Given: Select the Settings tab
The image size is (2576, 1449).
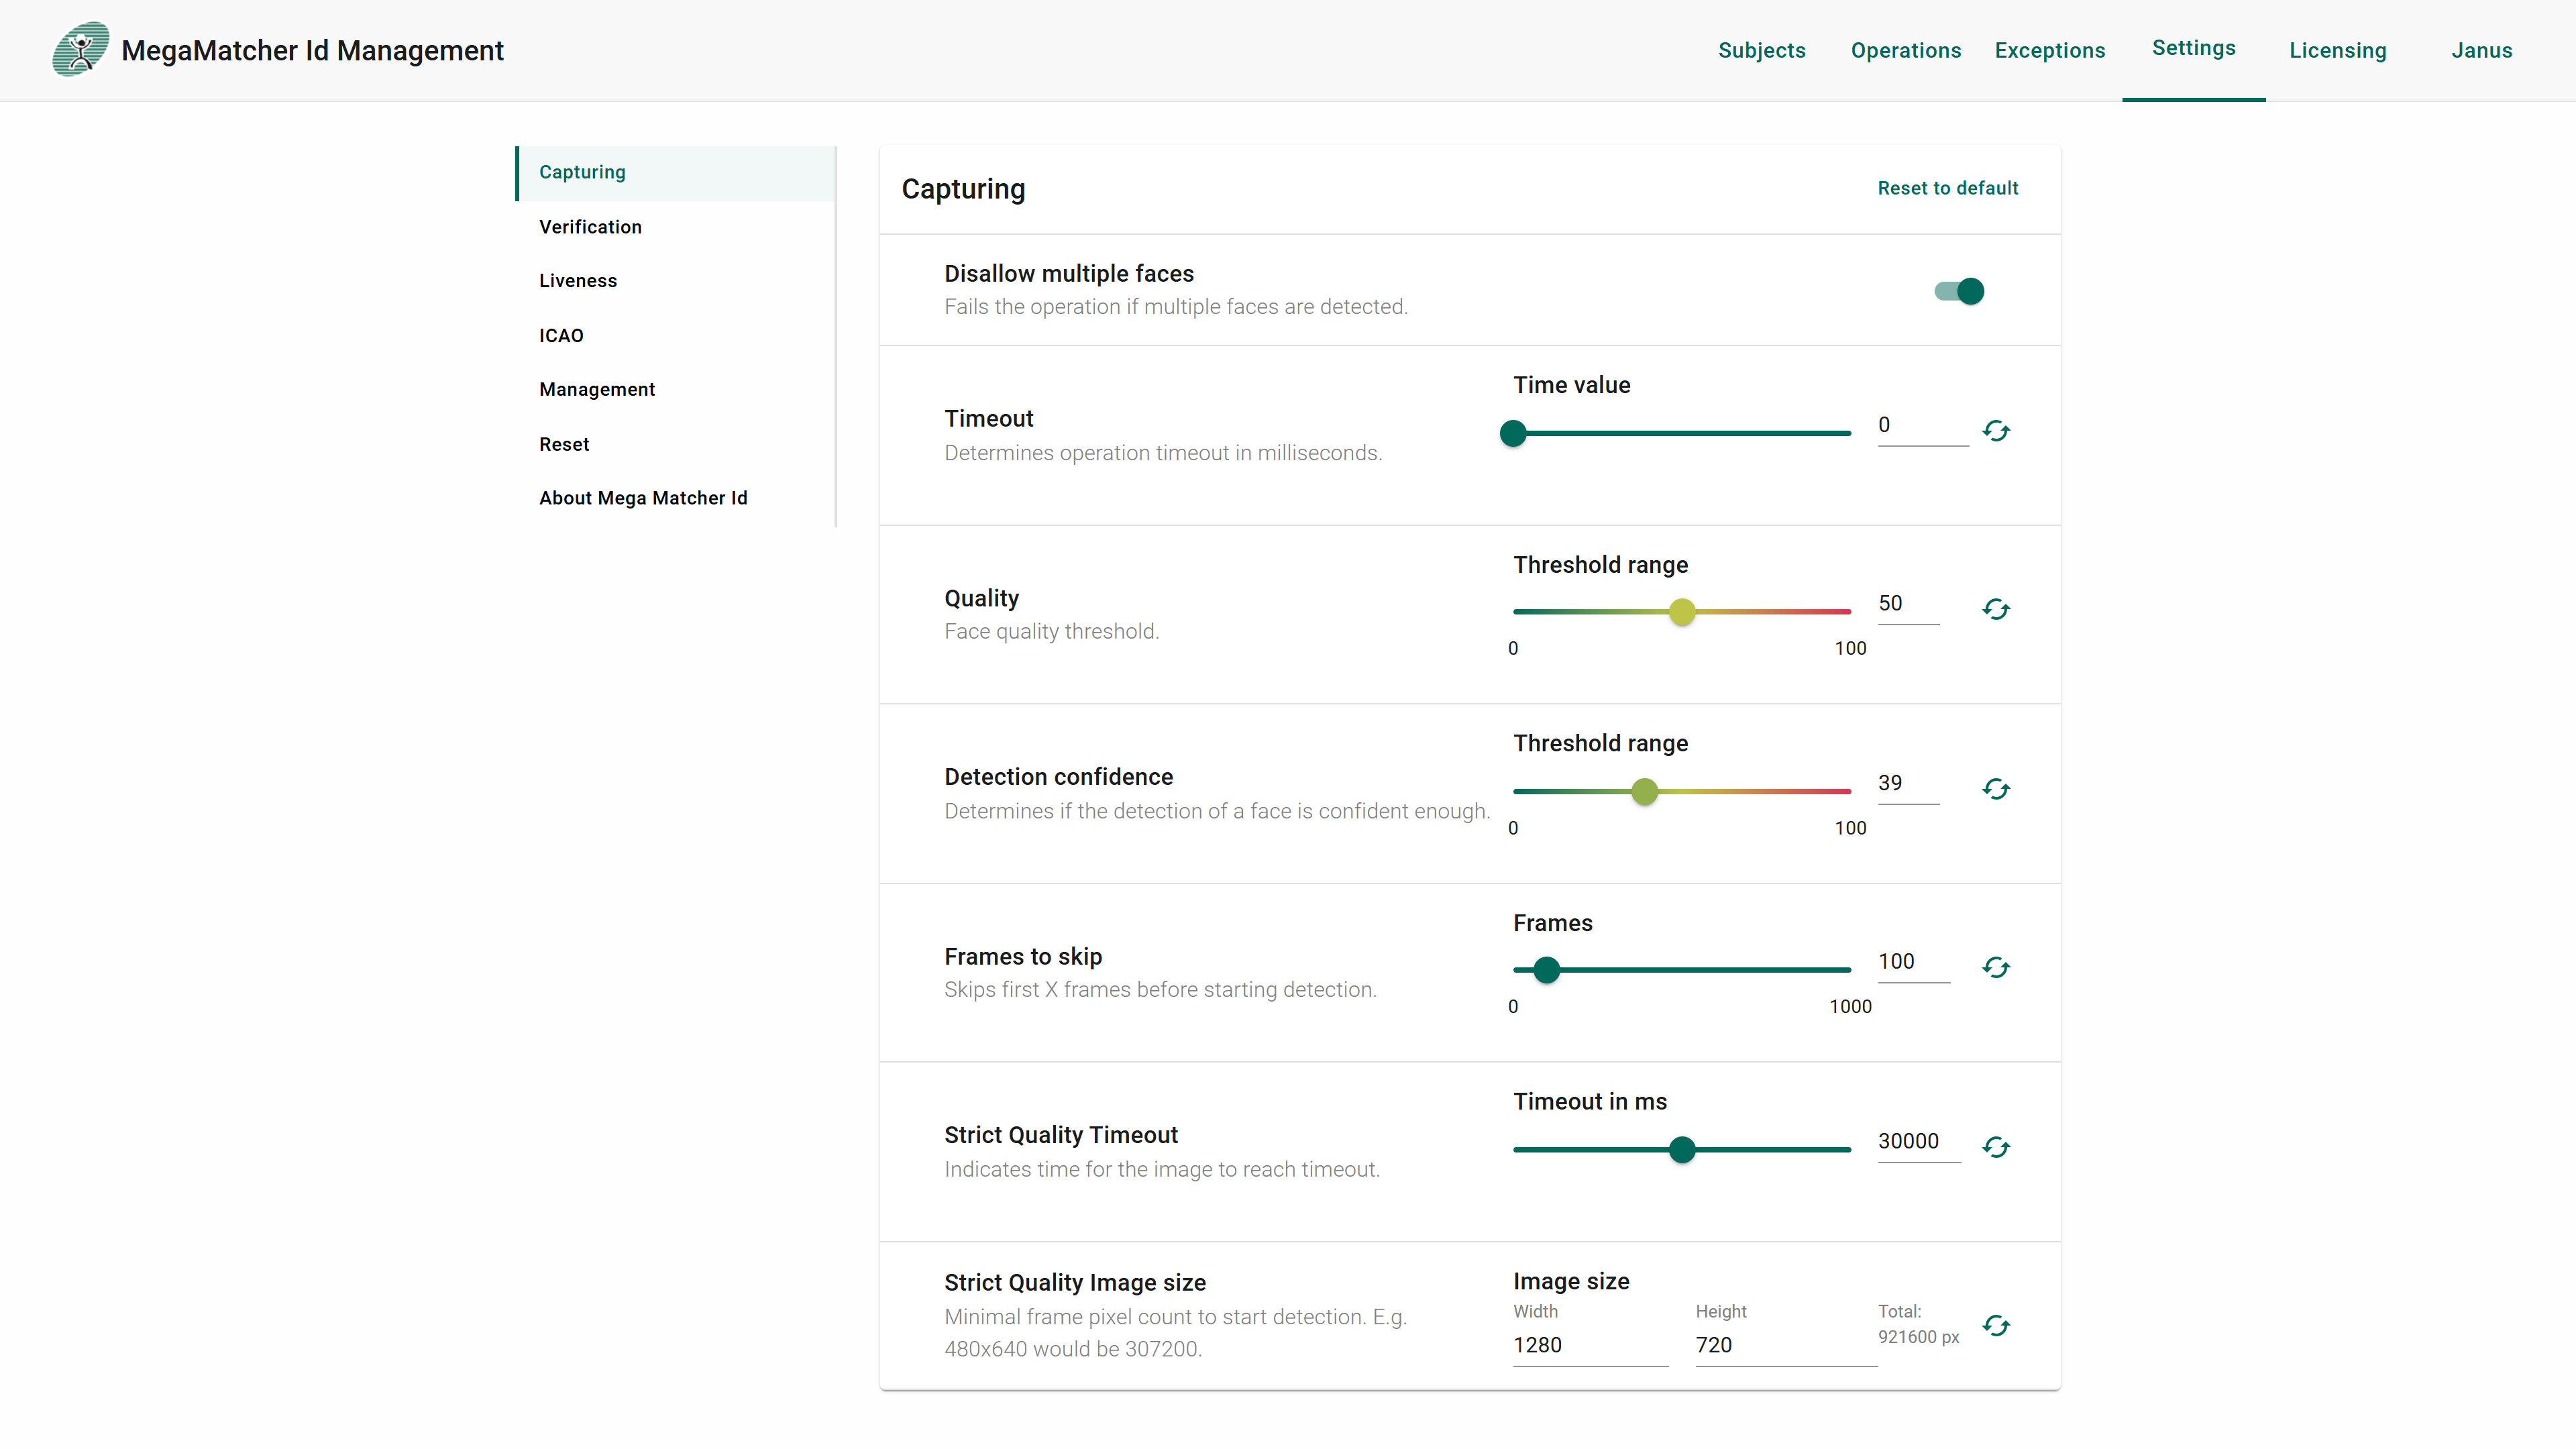Looking at the screenshot, I should pos(2194,49).
